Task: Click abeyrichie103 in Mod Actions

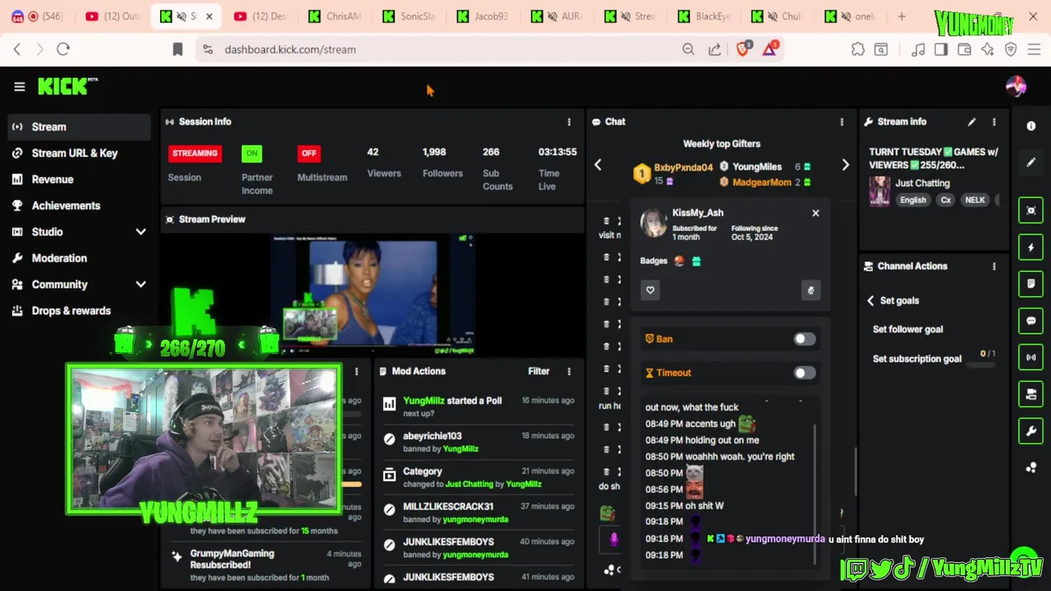Action: click(x=432, y=436)
